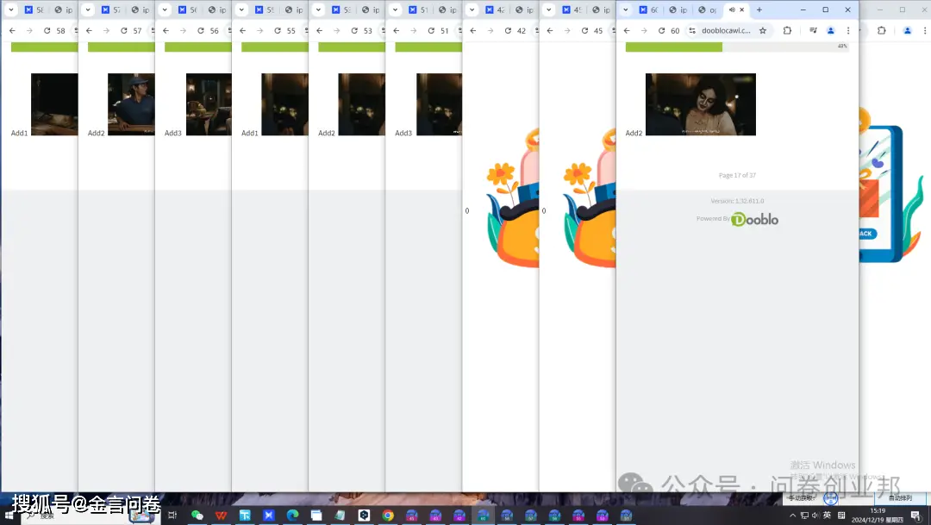View site information for dooblocawi
Viewport: 931px width, 525px height.
(x=692, y=30)
